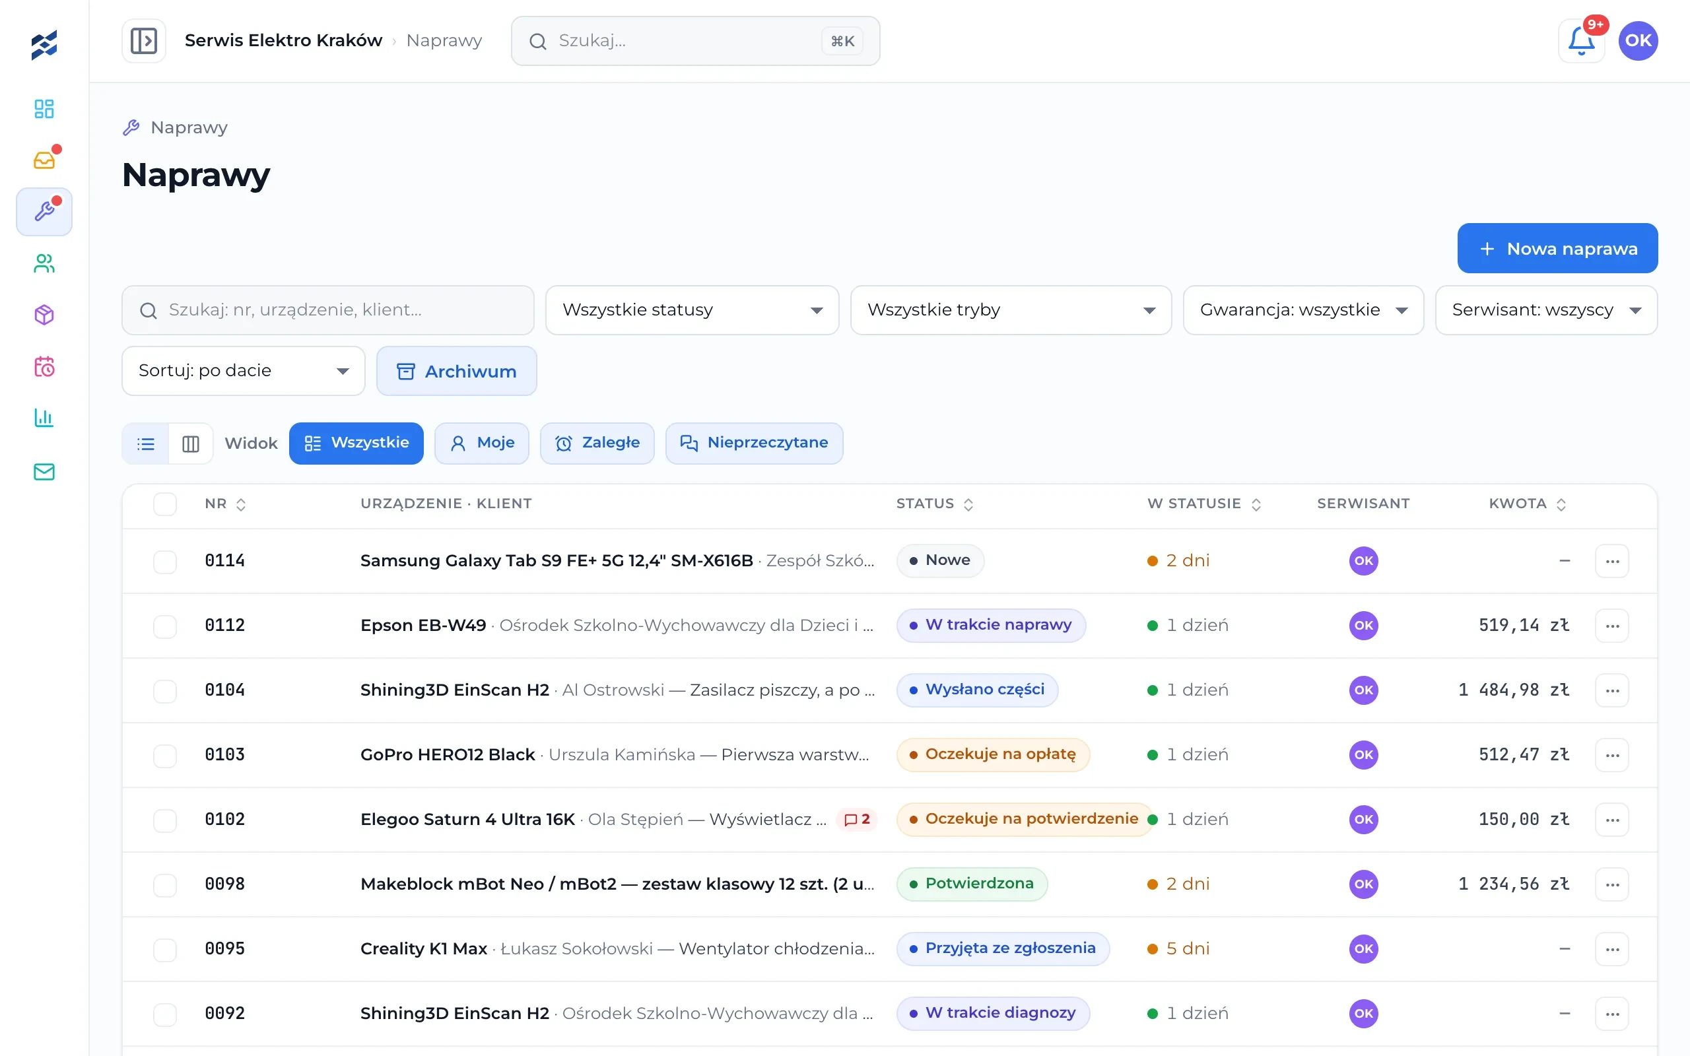Open the reports bar chart icon in sidebar
1690x1056 pixels.
tap(44, 418)
